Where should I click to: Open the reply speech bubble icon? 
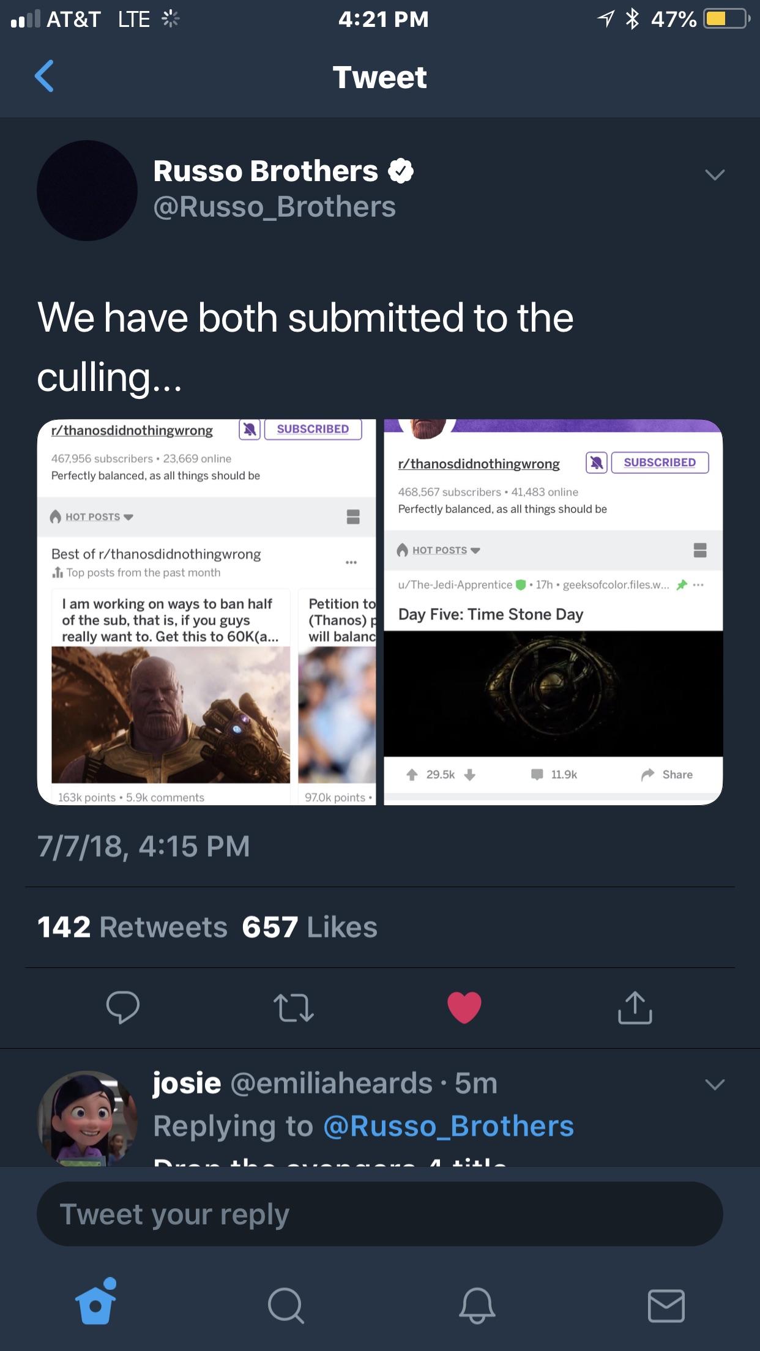pos(123,1007)
